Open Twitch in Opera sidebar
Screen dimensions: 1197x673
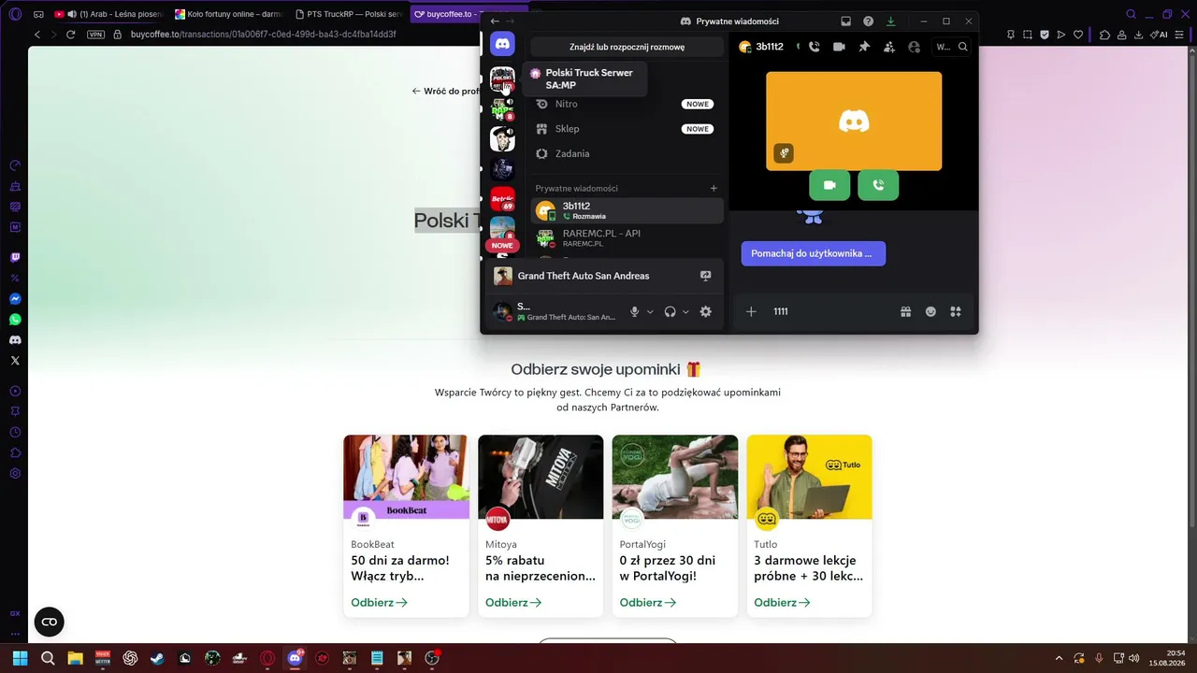click(15, 257)
